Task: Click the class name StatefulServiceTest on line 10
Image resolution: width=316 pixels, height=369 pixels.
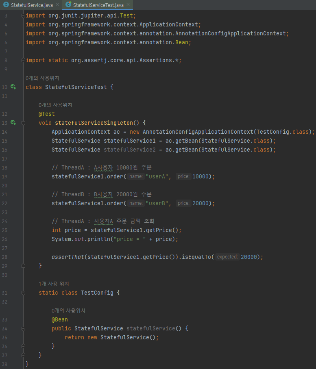Action: 76,87
